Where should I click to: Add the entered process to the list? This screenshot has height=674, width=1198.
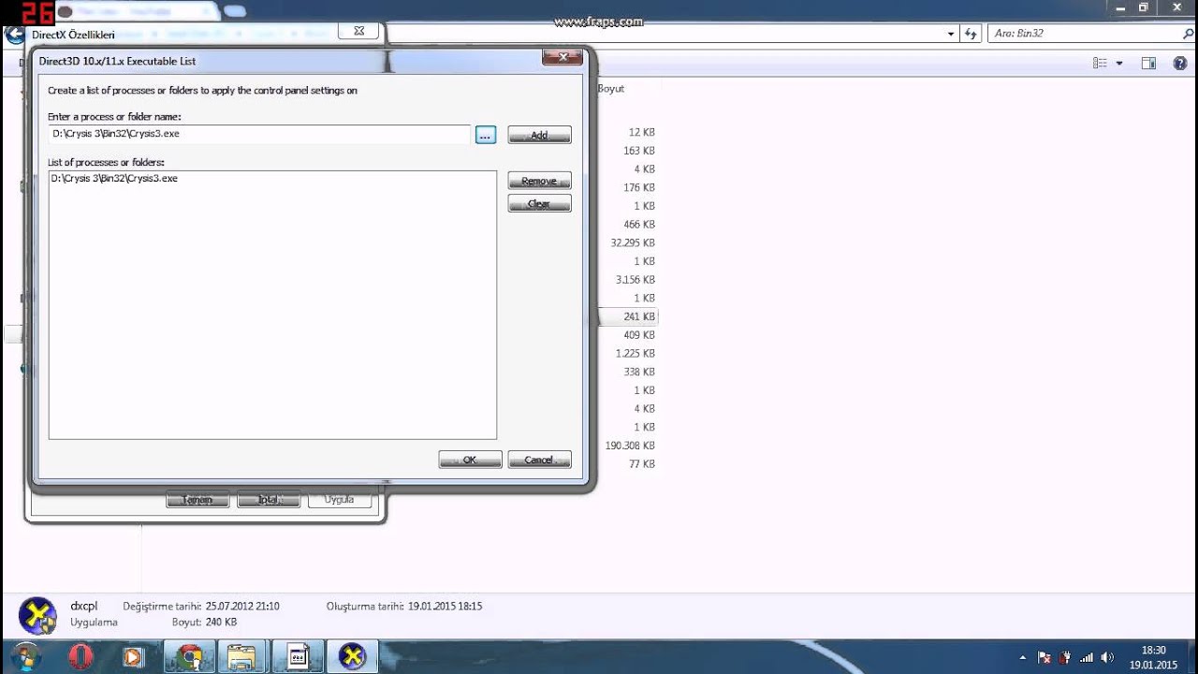(x=539, y=135)
